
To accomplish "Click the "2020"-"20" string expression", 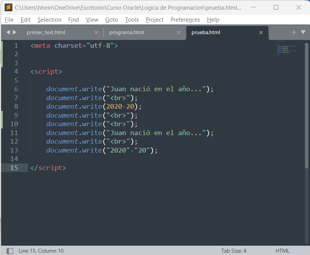I will tap(128, 150).
